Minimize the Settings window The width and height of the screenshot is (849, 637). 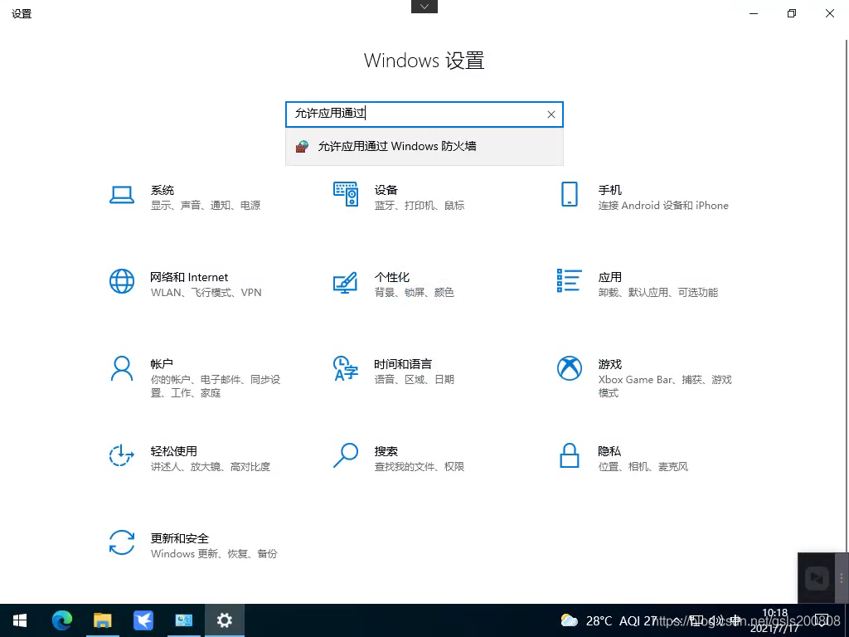tap(753, 13)
